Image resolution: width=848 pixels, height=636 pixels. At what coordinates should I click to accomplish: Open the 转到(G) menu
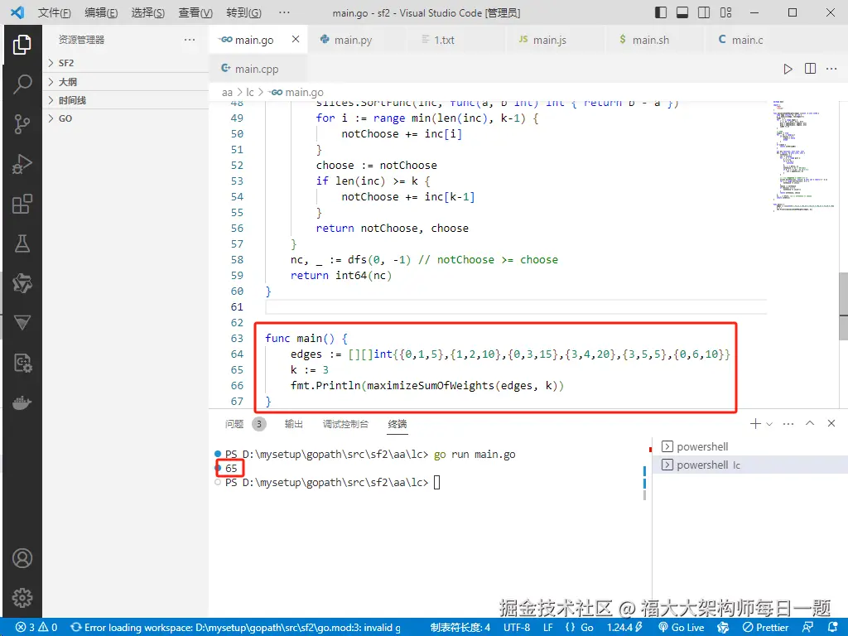click(243, 12)
